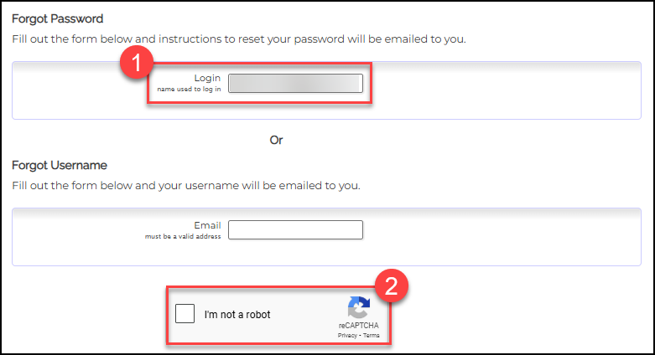Click the red number 2 badge
This screenshot has height=355, width=655.
coord(392,286)
